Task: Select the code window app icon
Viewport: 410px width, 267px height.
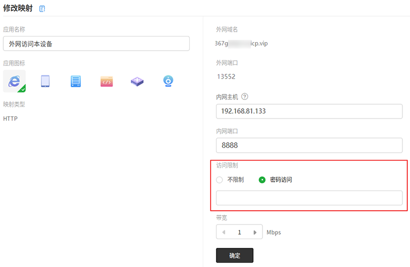Action: [x=107, y=81]
